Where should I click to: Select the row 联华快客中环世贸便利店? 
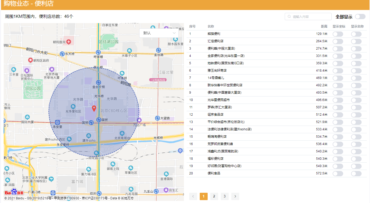(x=277, y=86)
